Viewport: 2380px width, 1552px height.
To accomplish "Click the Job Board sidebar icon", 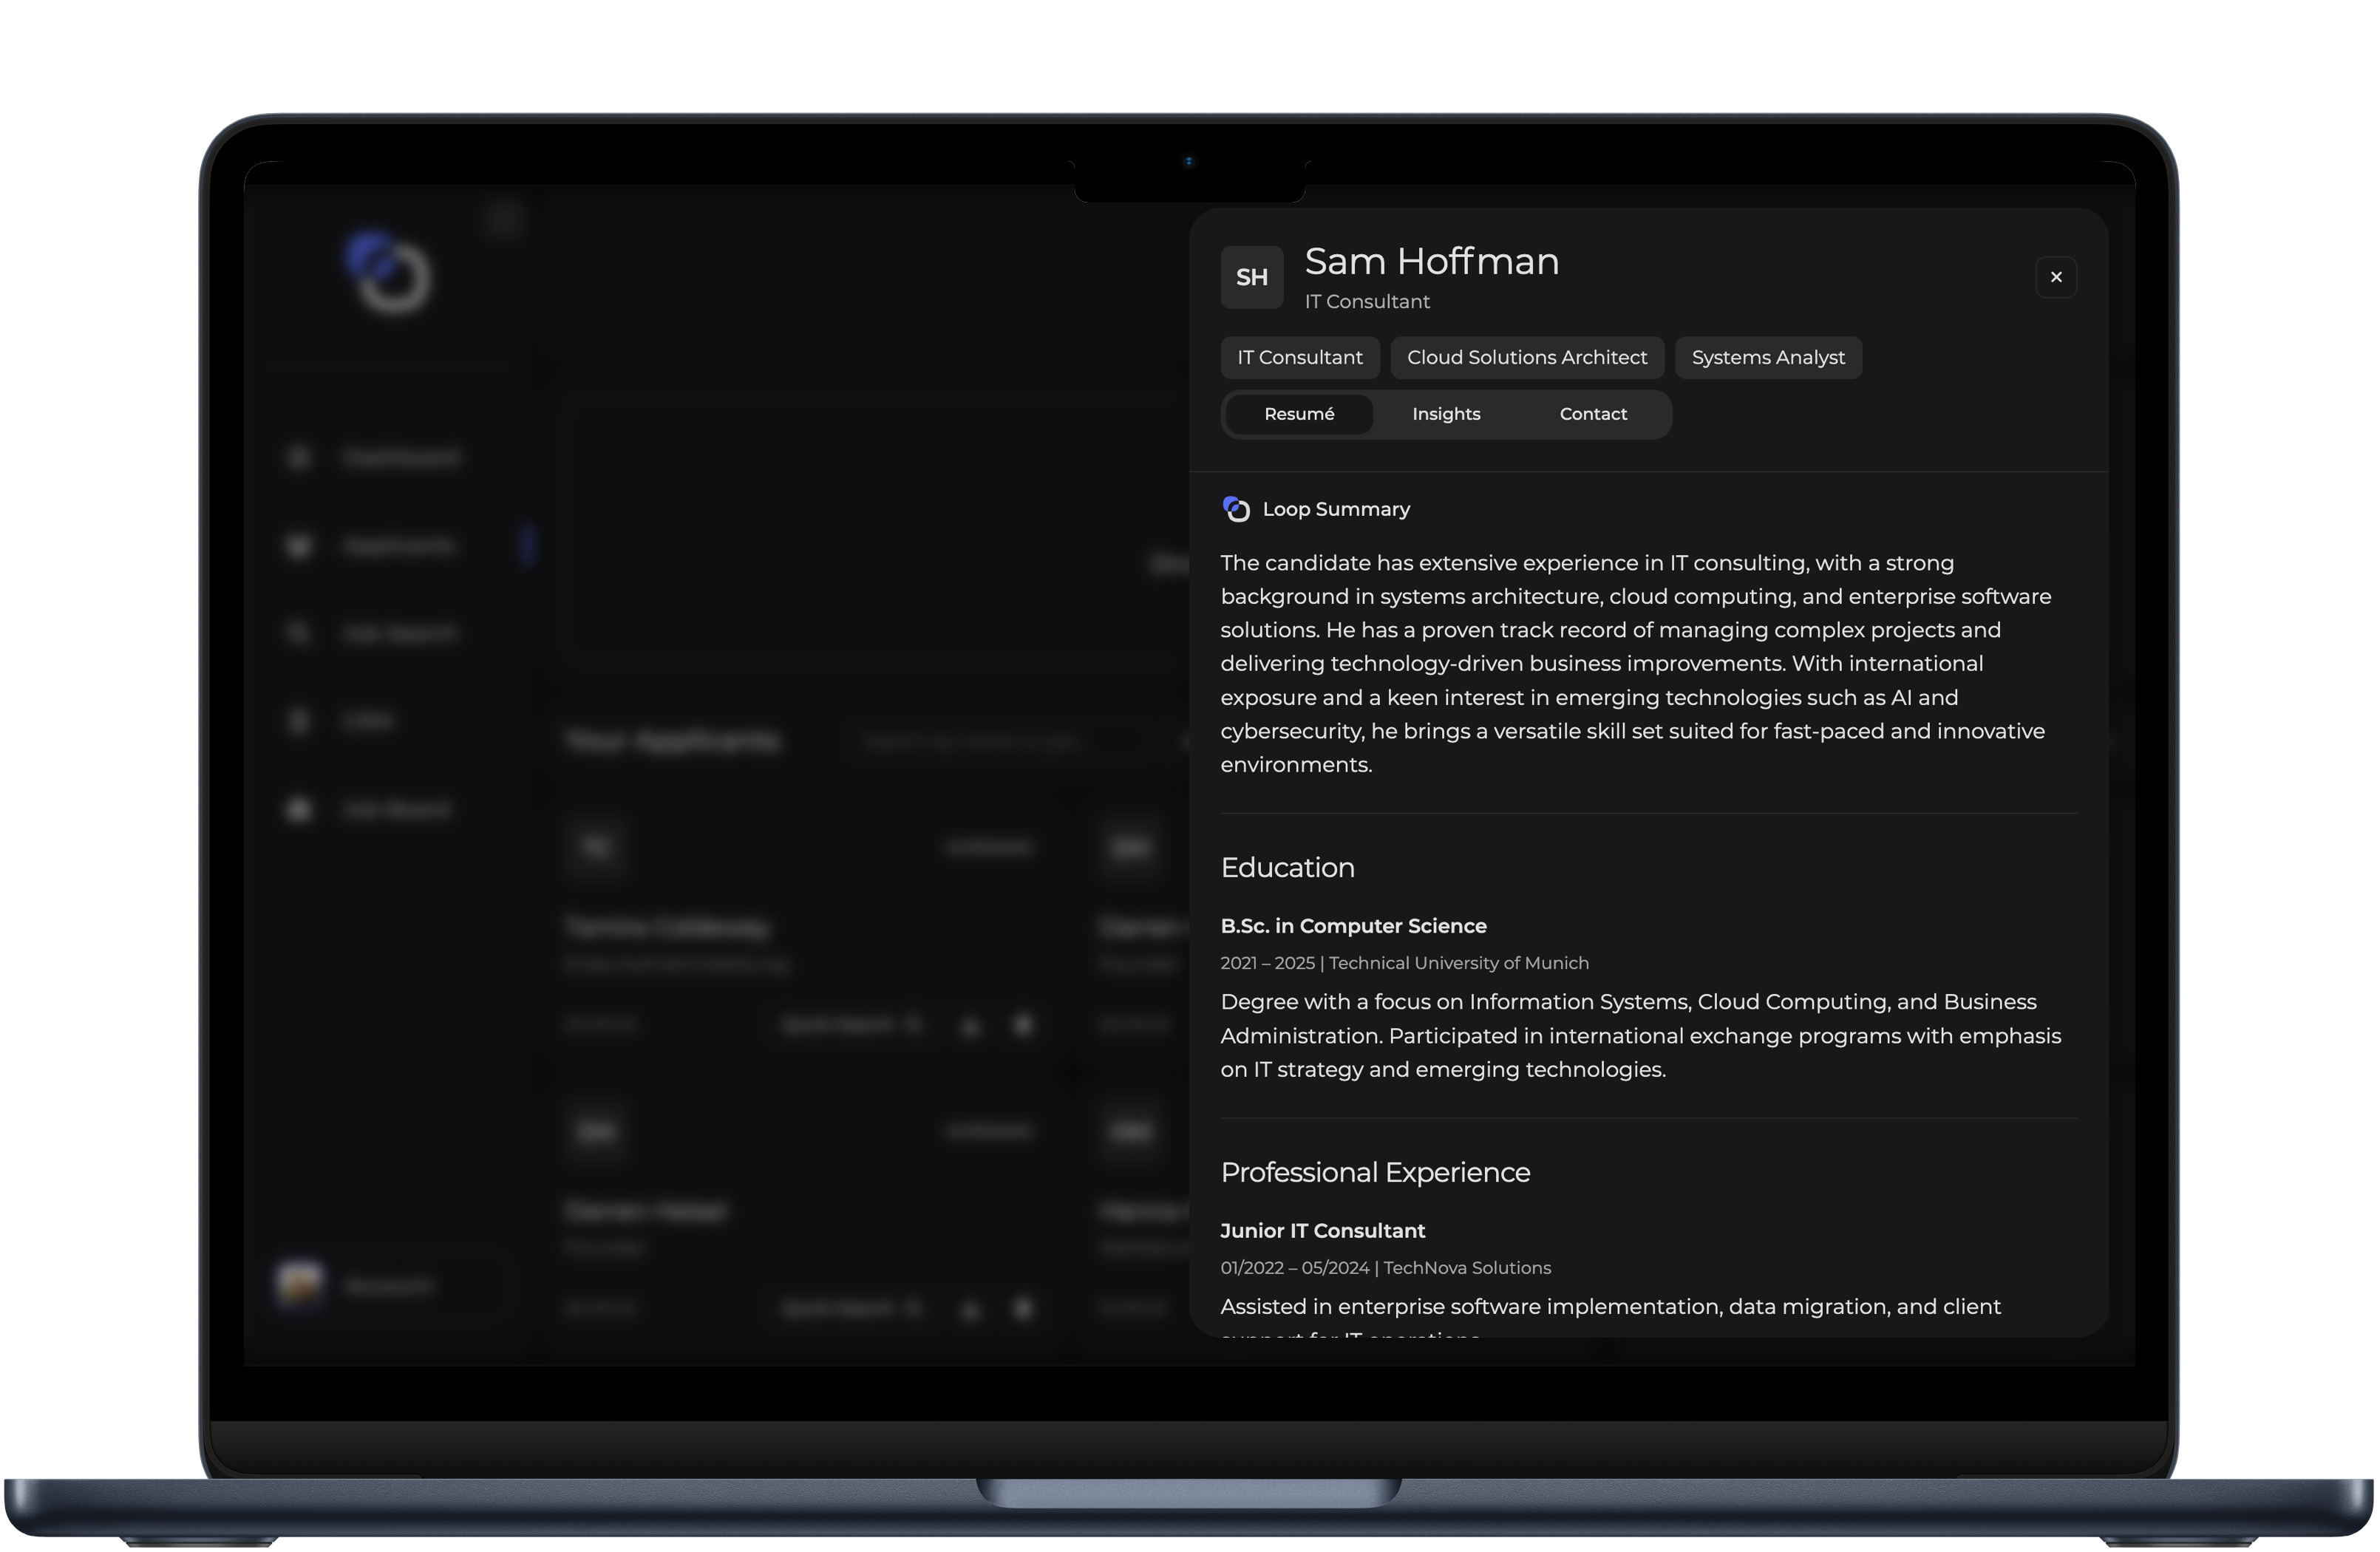I will coord(298,809).
